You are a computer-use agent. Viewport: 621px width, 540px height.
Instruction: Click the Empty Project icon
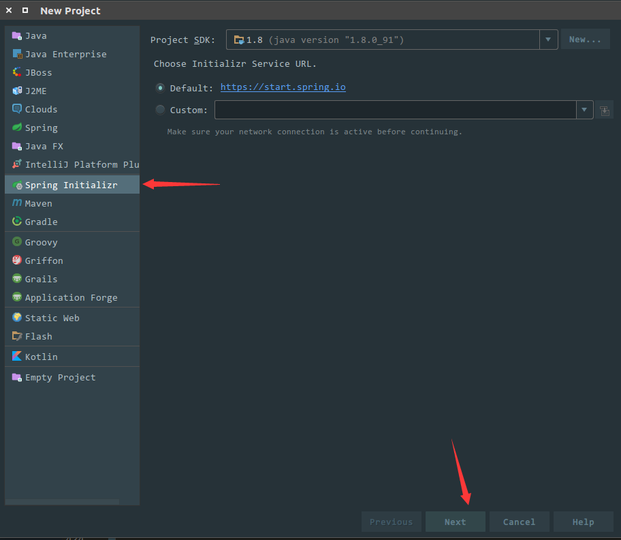click(x=16, y=377)
